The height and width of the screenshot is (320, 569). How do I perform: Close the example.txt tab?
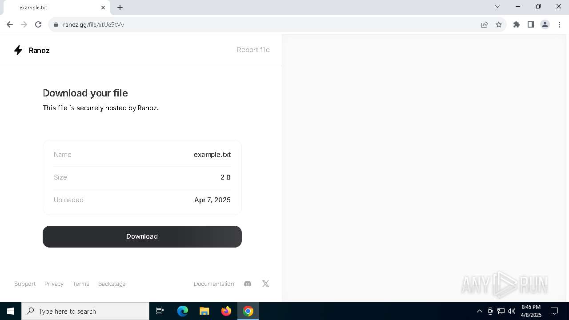(103, 8)
